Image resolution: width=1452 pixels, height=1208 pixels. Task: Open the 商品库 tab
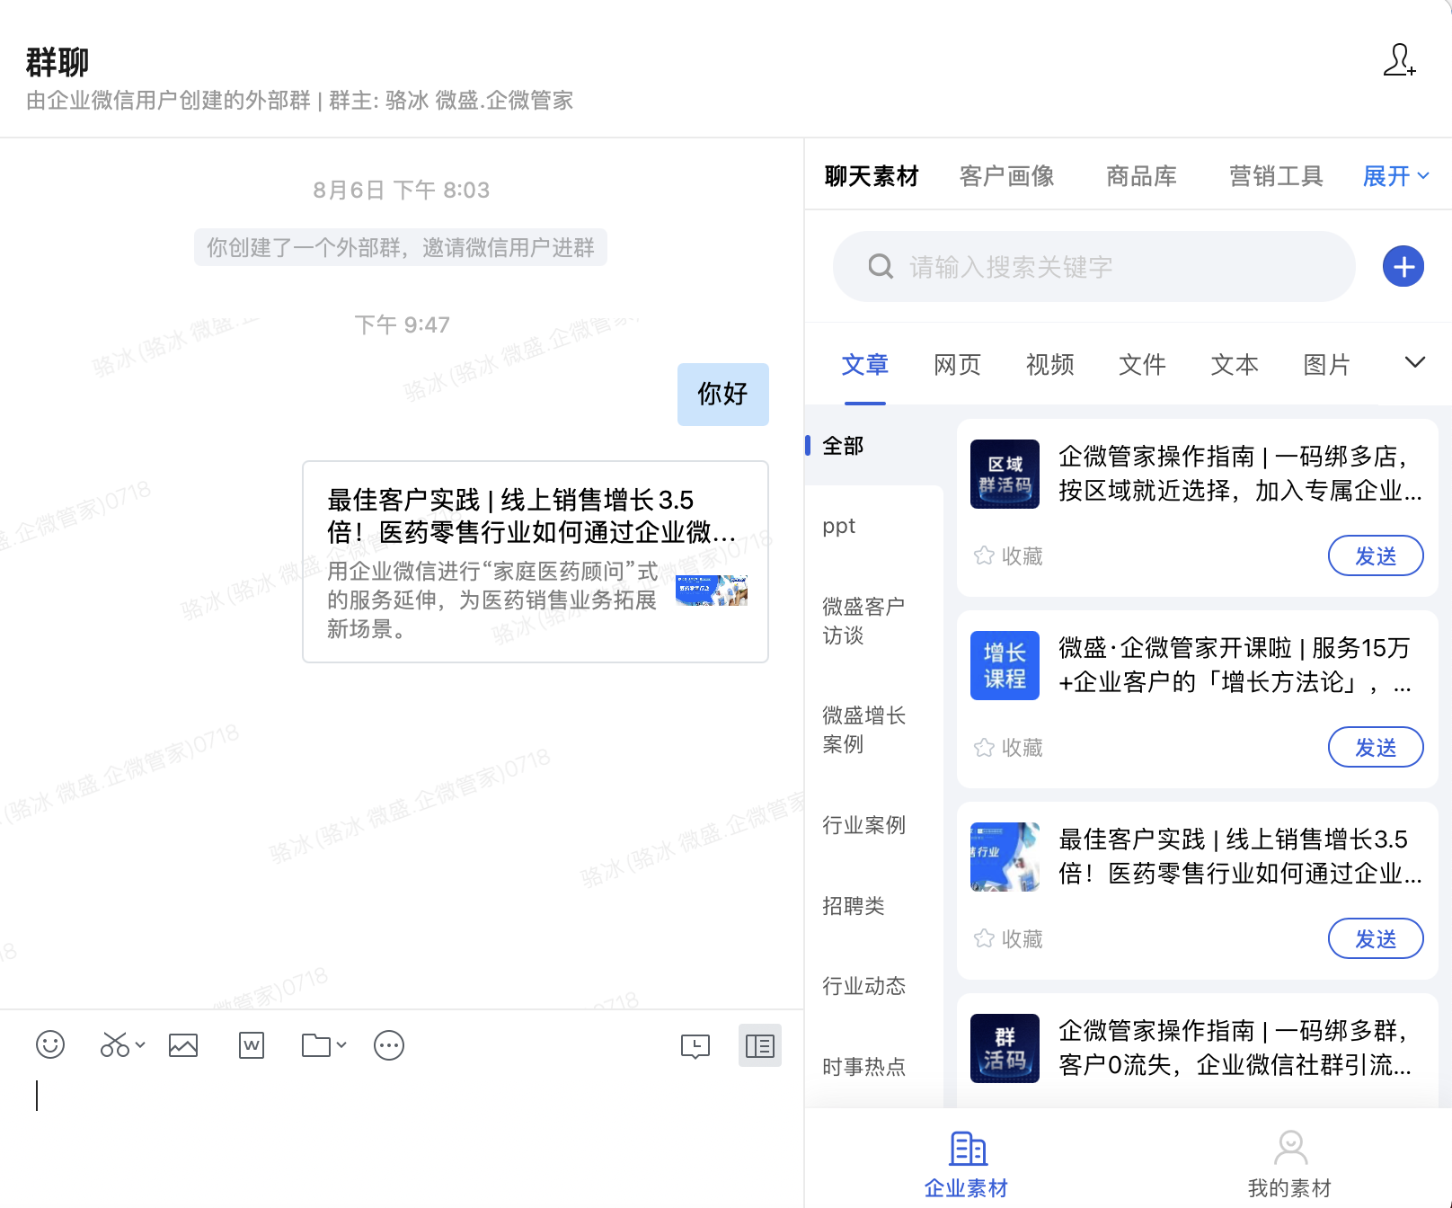1142,176
